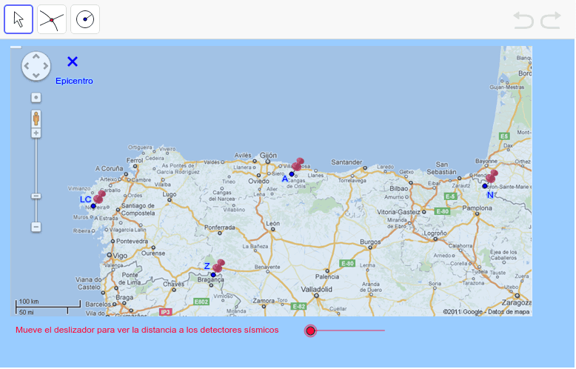The height and width of the screenshot is (369, 576).
Task: Click the Valladolid city label
Action: click(x=317, y=289)
